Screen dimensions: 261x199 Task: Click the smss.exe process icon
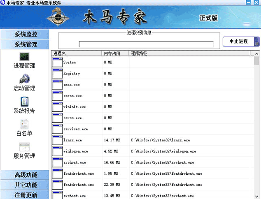pos(57,84)
